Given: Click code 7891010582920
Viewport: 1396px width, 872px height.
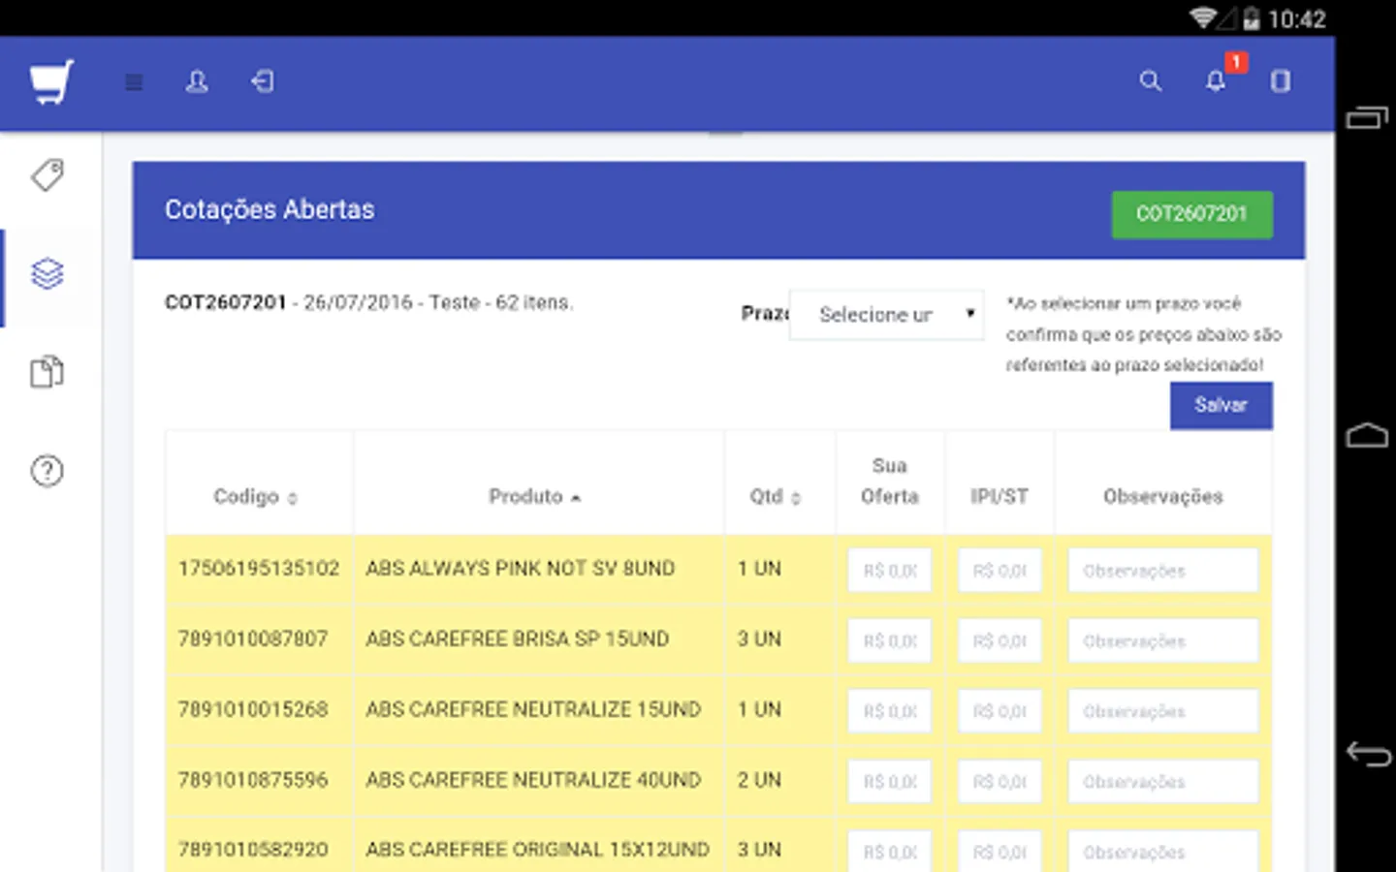Looking at the screenshot, I should point(253,850).
